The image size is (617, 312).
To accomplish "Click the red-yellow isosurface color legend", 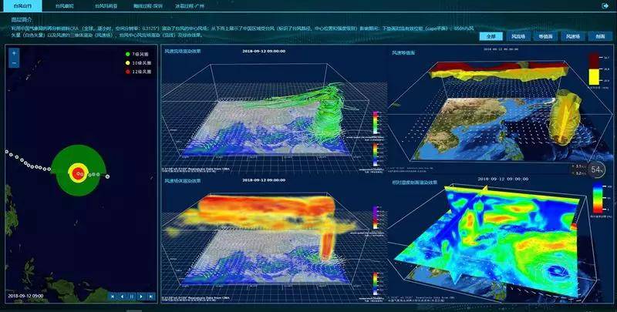I will pos(594,69).
